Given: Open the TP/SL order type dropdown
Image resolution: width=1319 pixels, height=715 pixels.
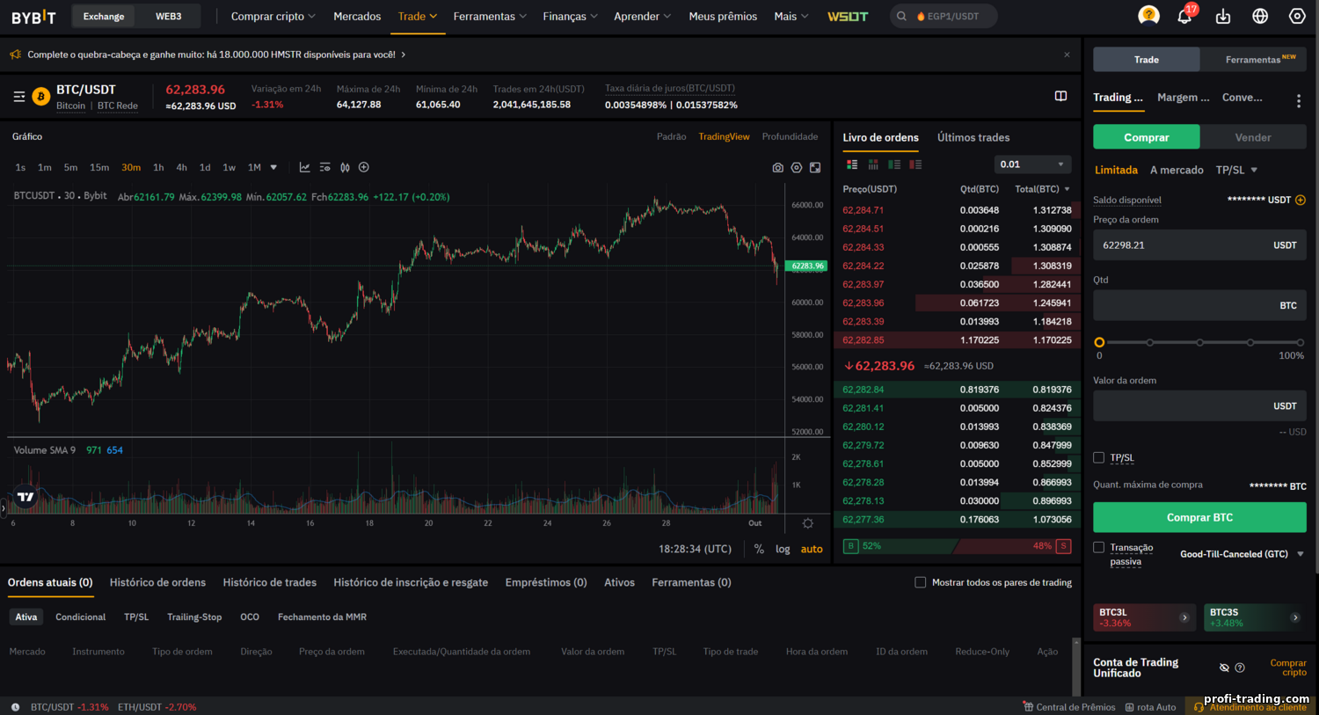Looking at the screenshot, I should 1236,170.
